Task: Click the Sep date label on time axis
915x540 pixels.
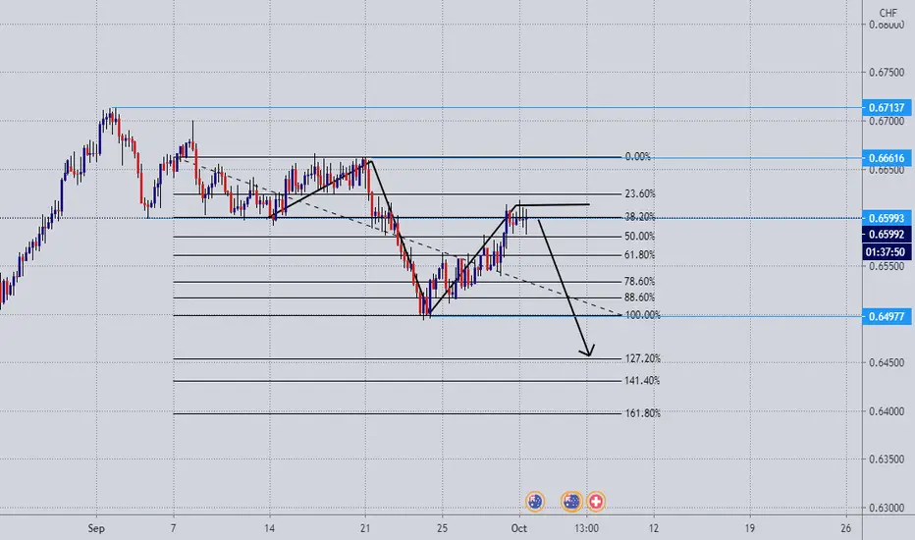Action: pyautogui.click(x=96, y=528)
